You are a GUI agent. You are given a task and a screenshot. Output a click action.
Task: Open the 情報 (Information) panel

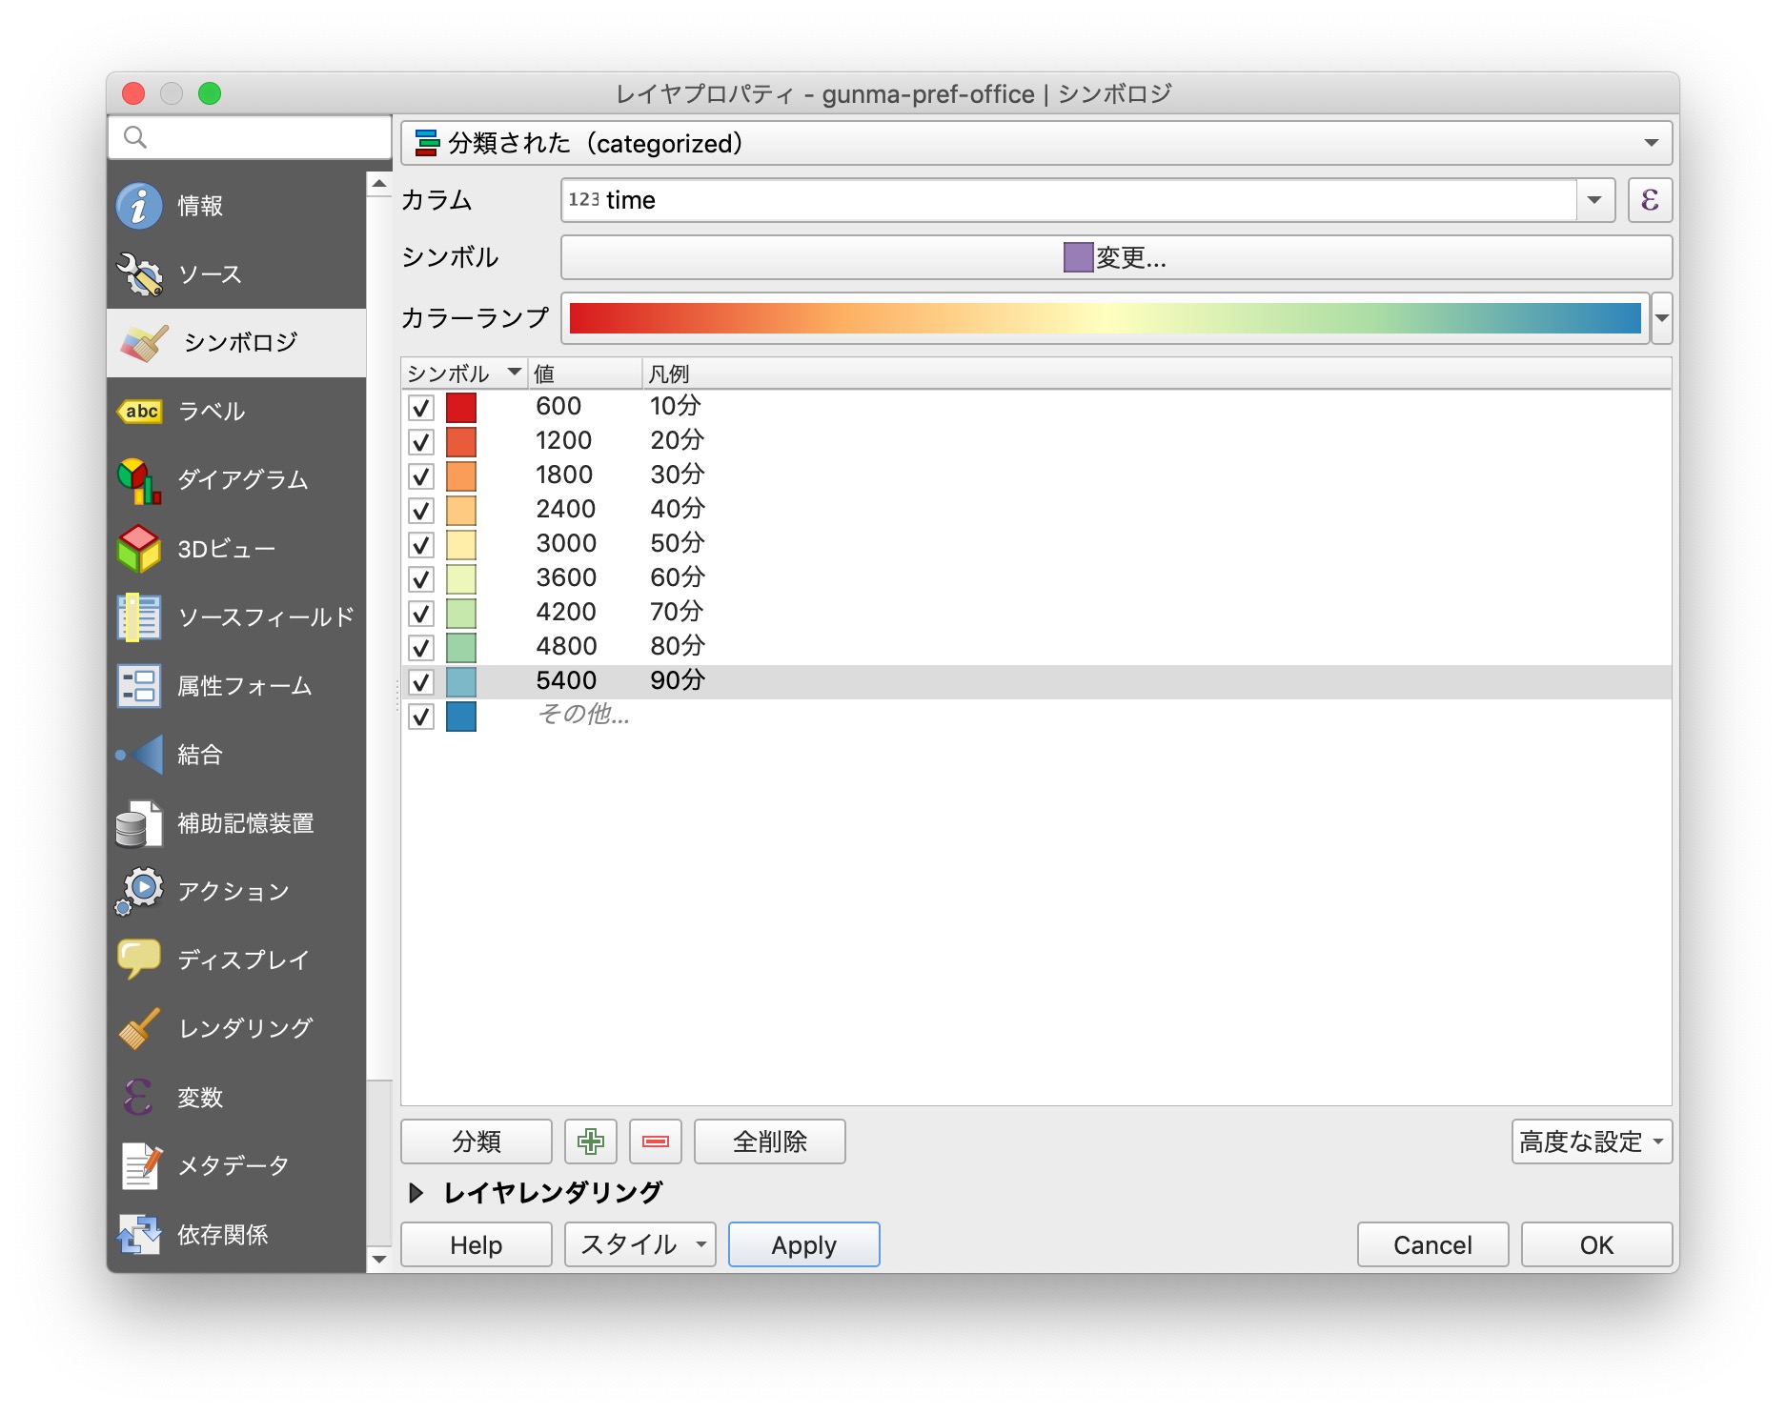(x=200, y=204)
